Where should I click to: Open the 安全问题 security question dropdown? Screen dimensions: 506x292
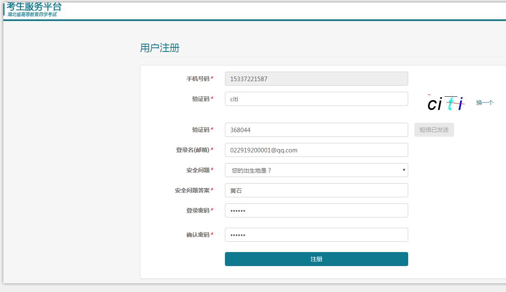316,170
